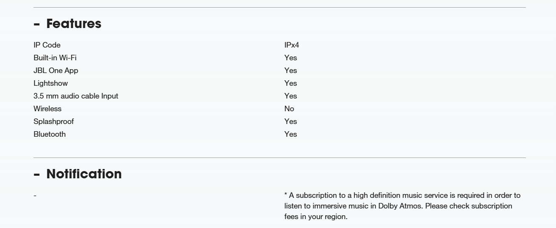Click the minus icon beside Notification
Screen dimensions: 556x228
pyautogui.click(x=37, y=175)
